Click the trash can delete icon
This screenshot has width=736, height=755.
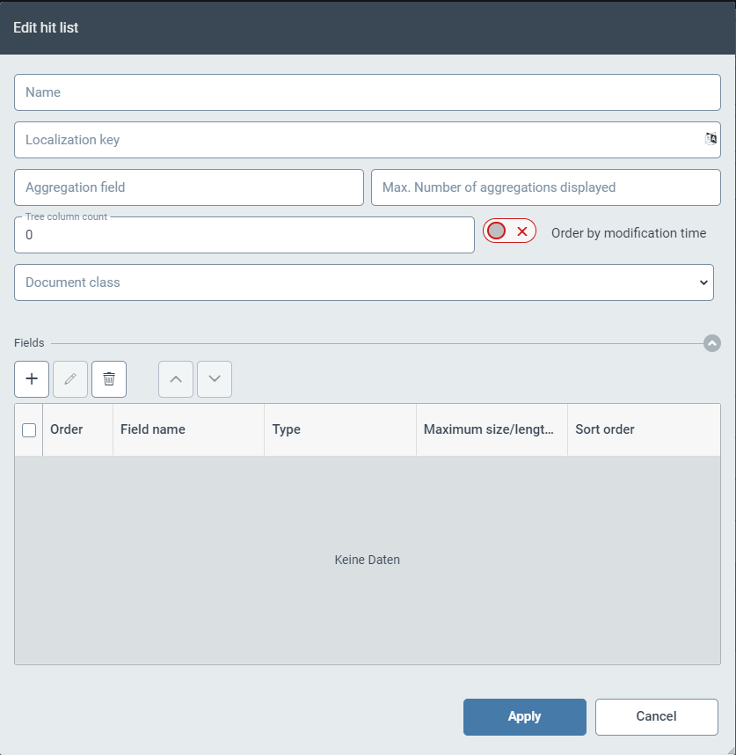[109, 379]
